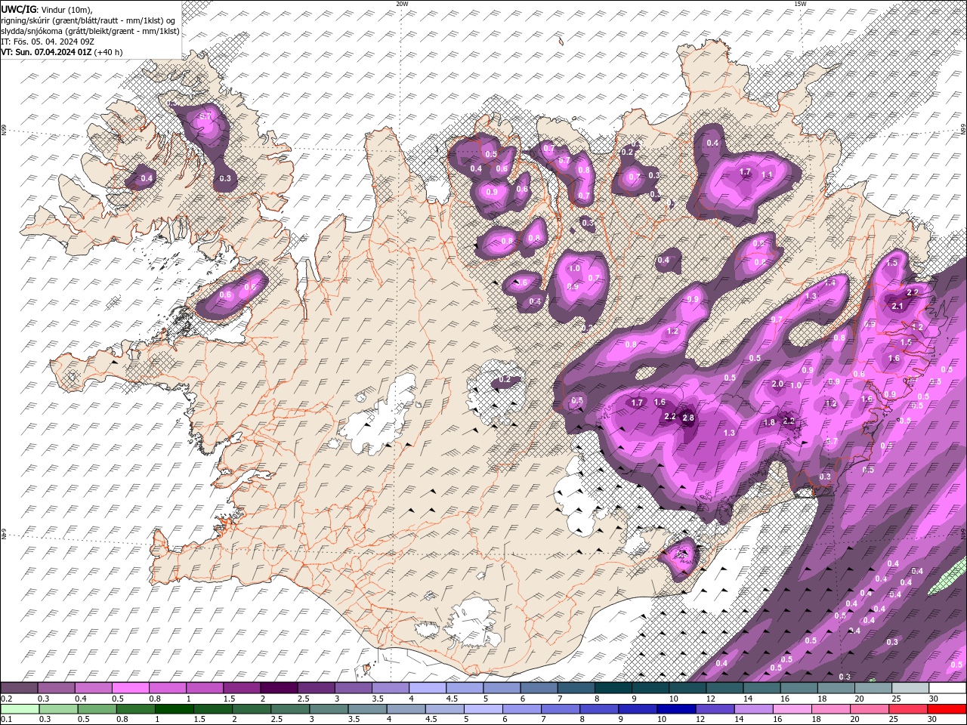Click the '20' label under the top legend row

coord(859,699)
